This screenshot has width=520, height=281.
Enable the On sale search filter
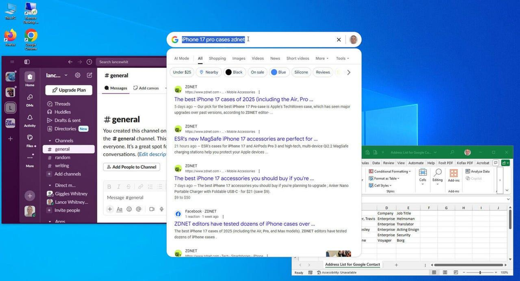(257, 72)
